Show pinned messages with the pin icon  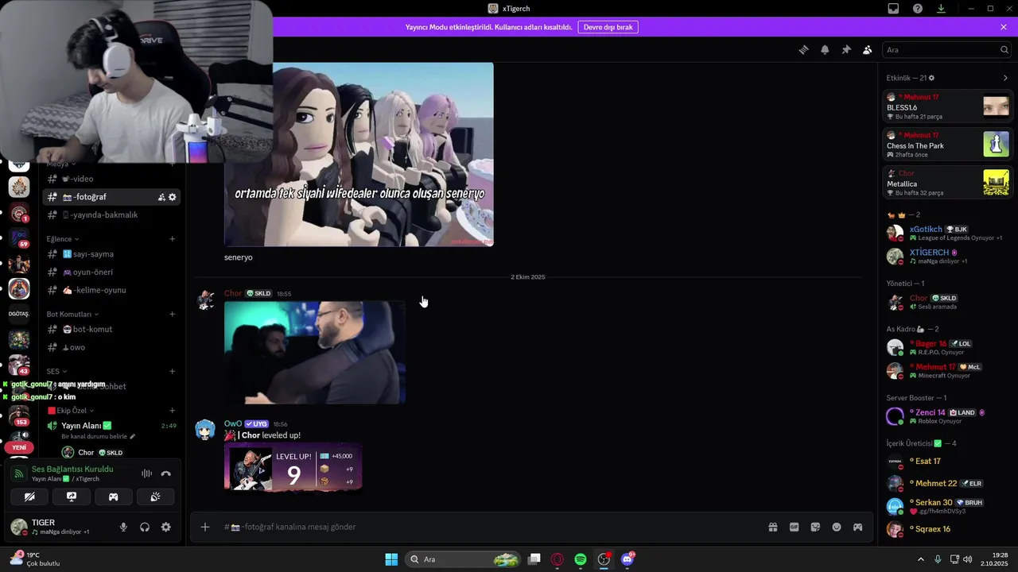(x=846, y=49)
